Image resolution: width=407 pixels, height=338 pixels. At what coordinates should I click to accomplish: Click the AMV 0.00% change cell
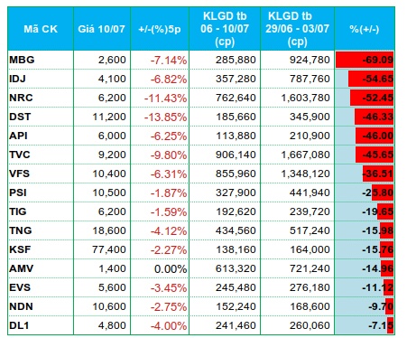pyautogui.click(x=171, y=268)
